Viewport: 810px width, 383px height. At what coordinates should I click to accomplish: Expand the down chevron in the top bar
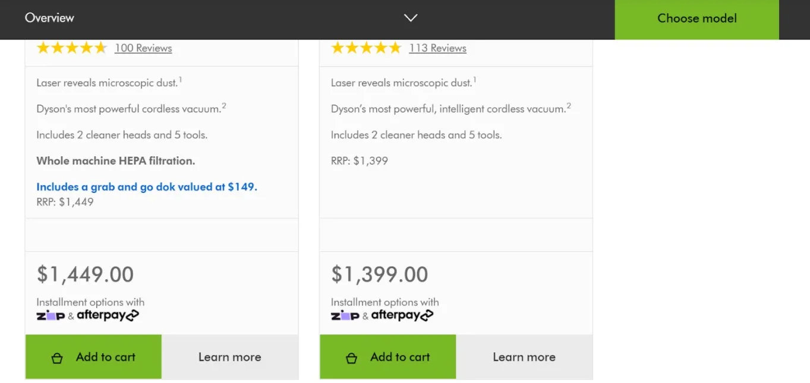tap(411, 18)
